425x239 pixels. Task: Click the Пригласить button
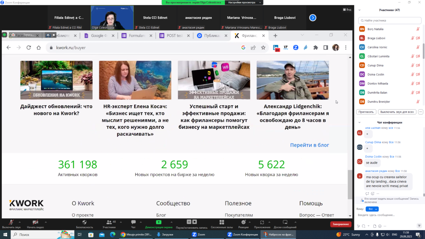click(366, 112)
